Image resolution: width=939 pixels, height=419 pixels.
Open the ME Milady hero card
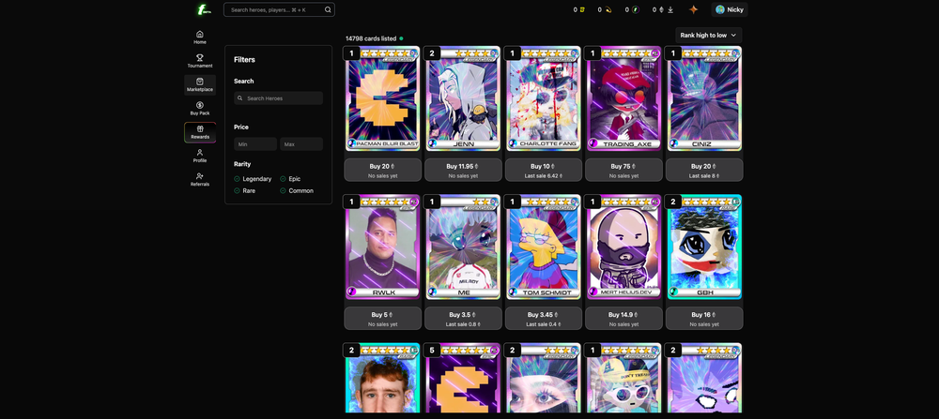point(463,247)
